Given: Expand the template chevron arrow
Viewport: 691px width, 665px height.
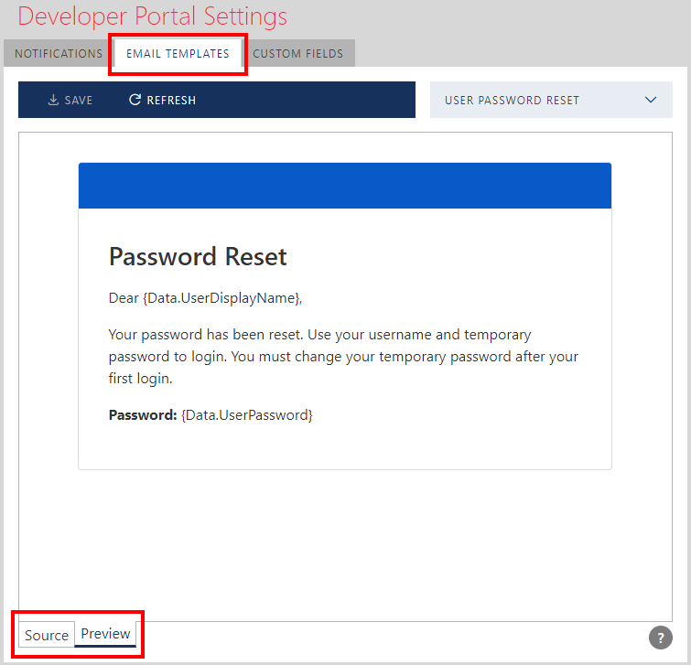Looking at the screenshot, I should (652, 100).
